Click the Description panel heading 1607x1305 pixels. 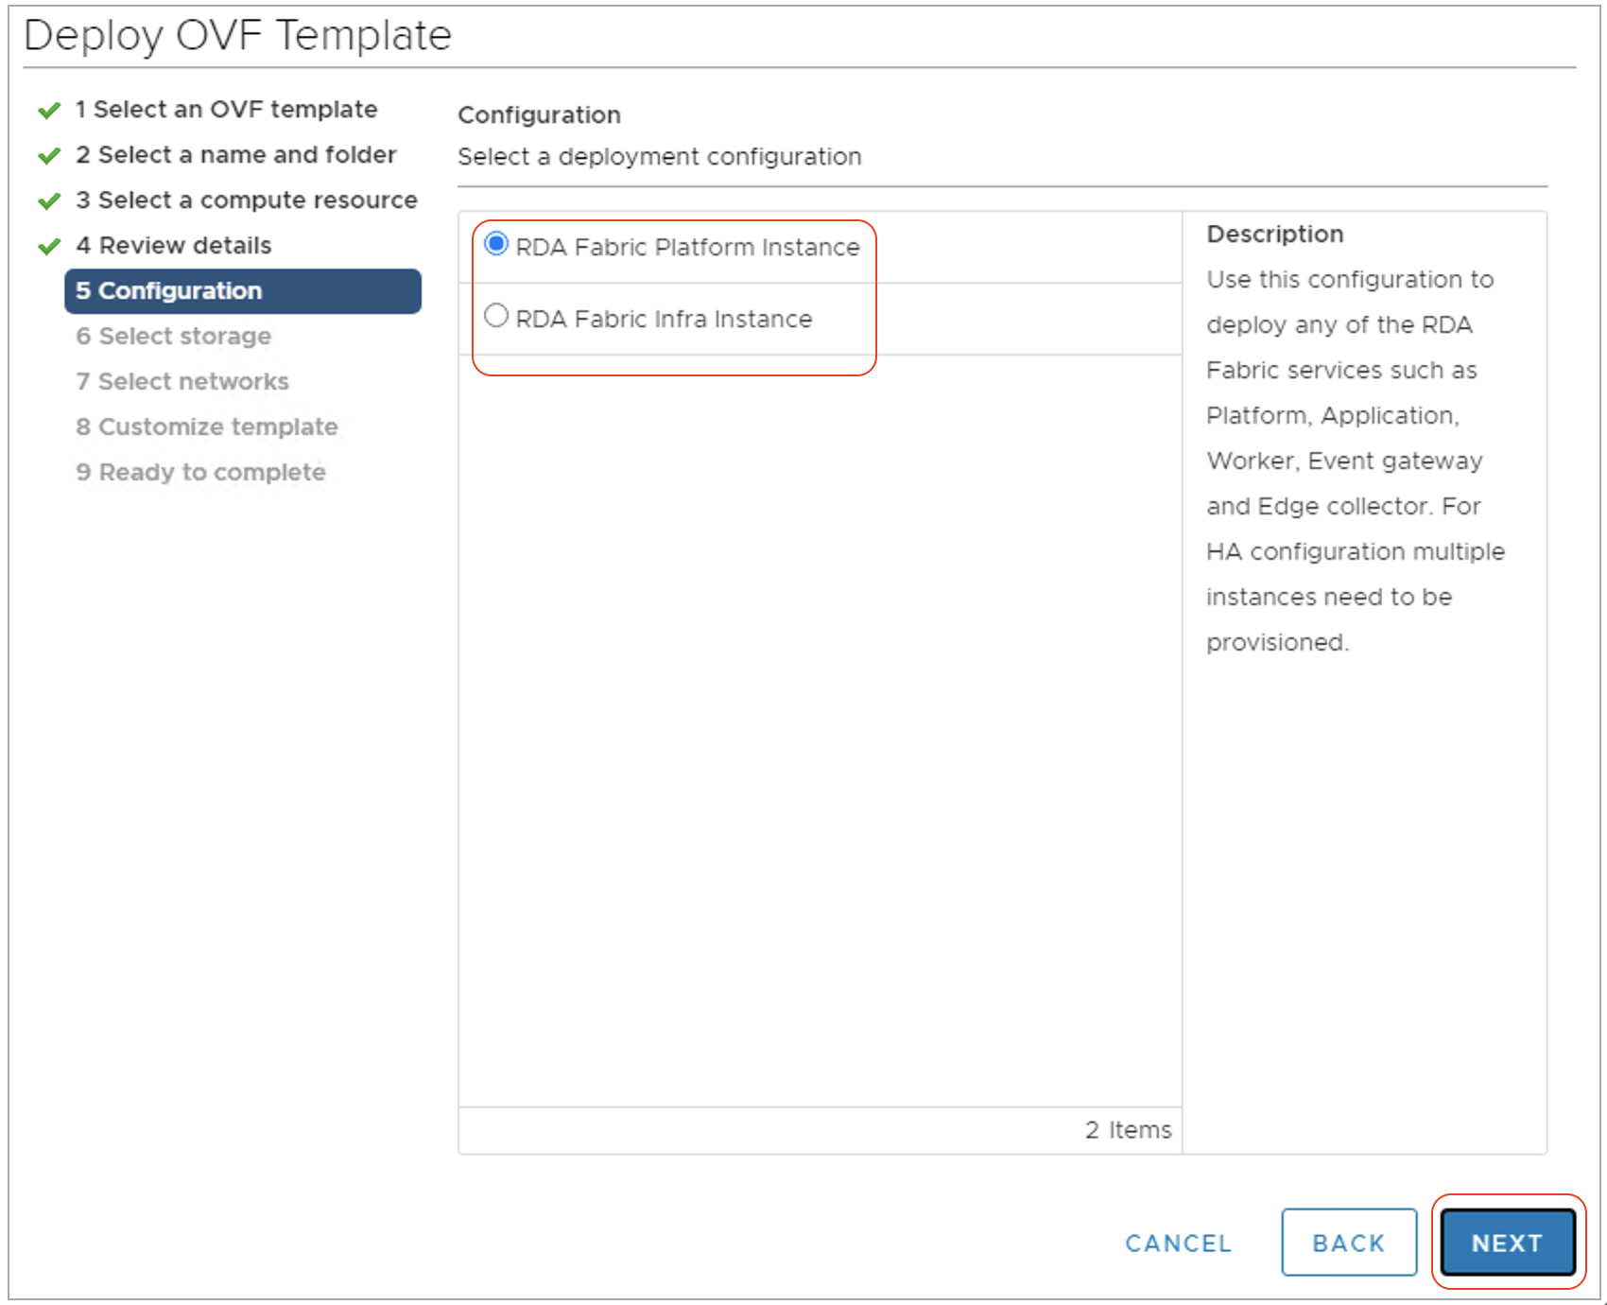(1275, 234)
